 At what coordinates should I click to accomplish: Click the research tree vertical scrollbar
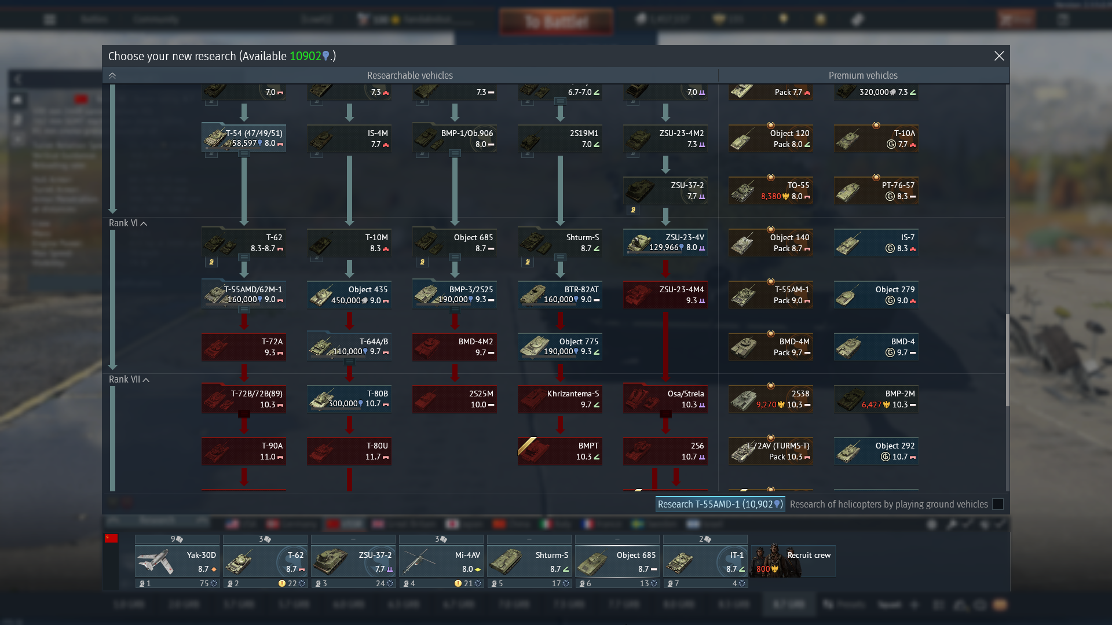click(x=1007, y=359)
